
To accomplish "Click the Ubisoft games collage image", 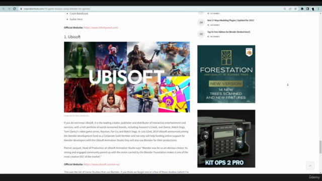I will click(127, 77).
